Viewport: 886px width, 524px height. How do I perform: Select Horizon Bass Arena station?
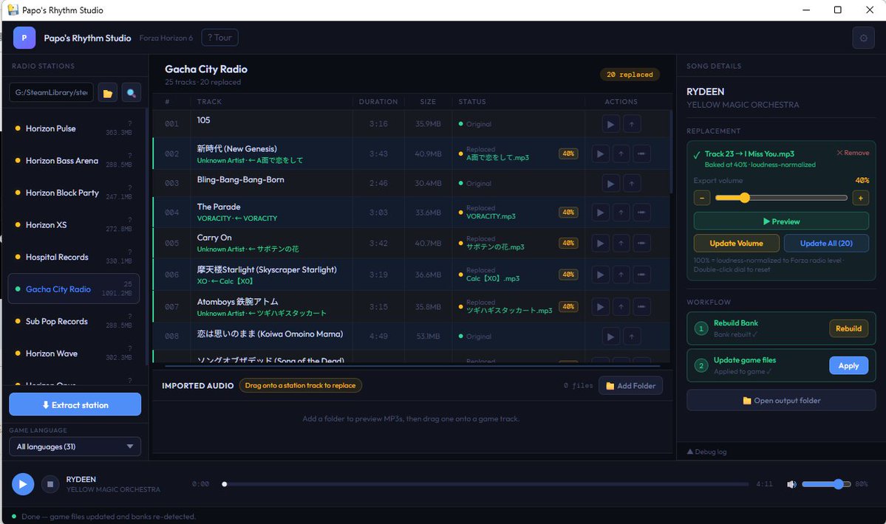point(73,161)
